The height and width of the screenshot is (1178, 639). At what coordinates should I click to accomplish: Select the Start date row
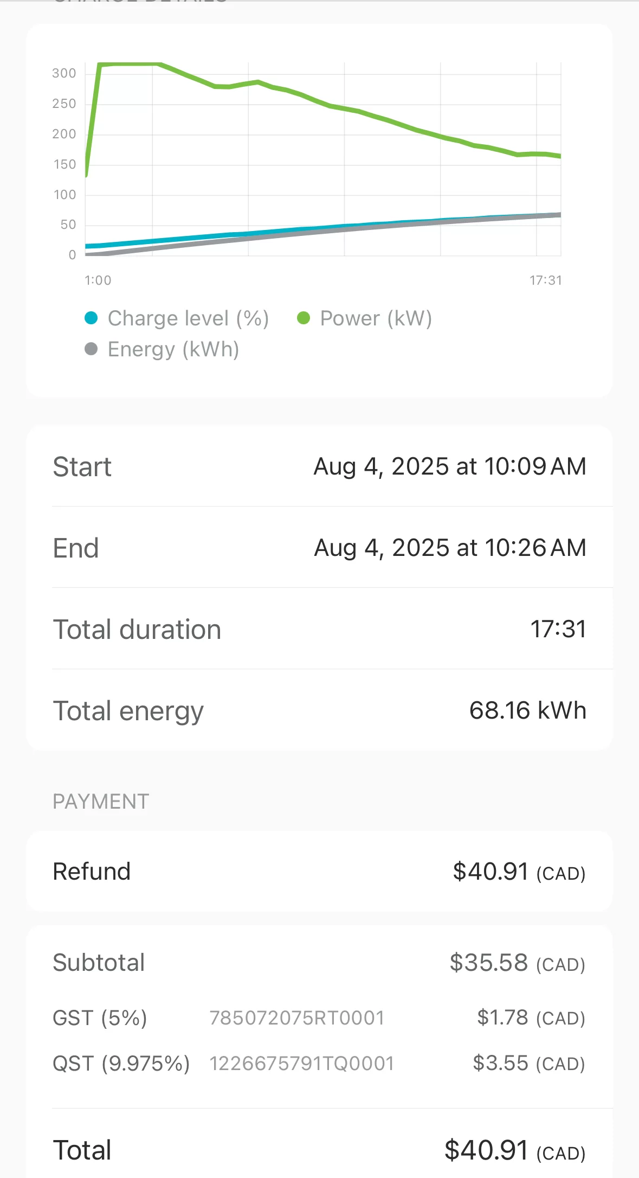[320, 466]
